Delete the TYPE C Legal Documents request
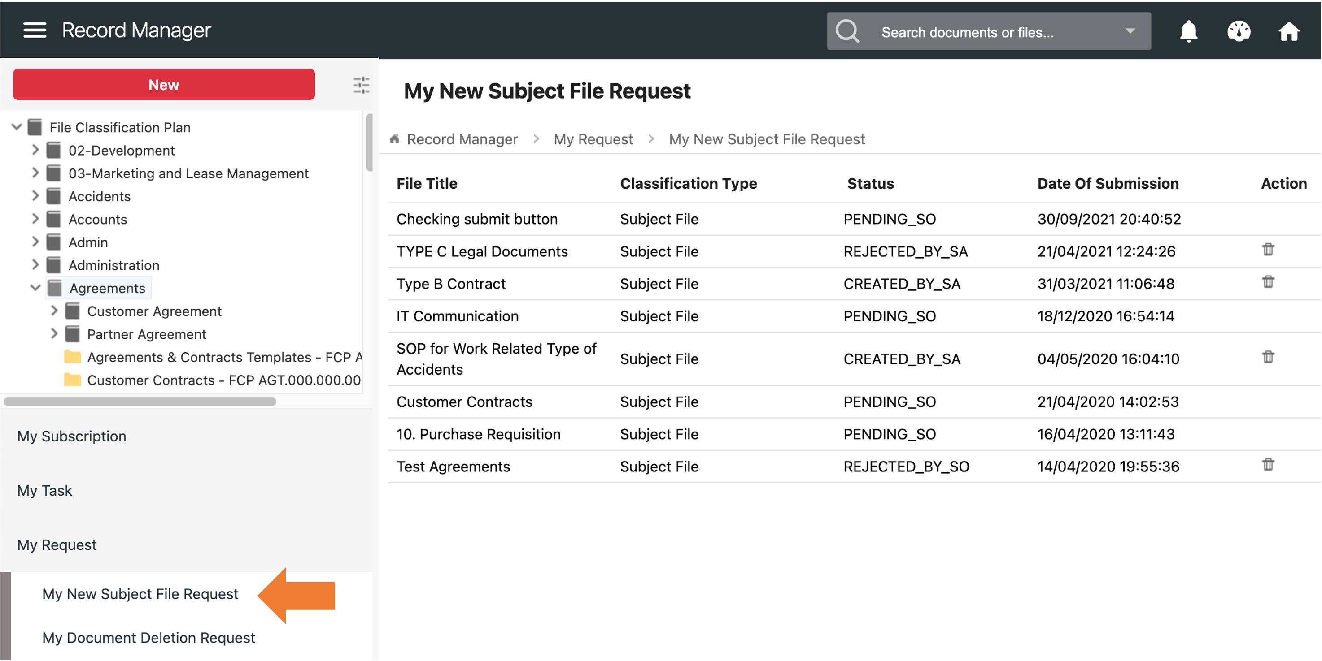 coord(1268,250)
